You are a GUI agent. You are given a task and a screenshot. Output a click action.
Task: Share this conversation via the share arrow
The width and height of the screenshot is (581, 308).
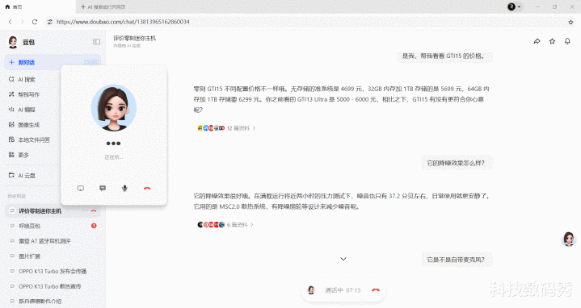[x=537, y=41]
